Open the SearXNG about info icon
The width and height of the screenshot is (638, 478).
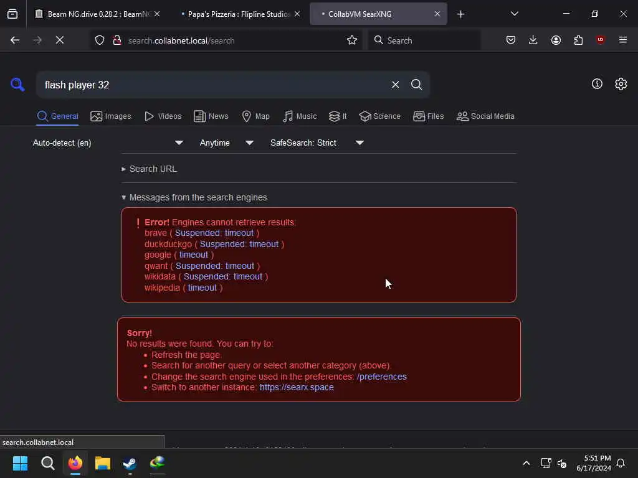click(x=597, y=84)
